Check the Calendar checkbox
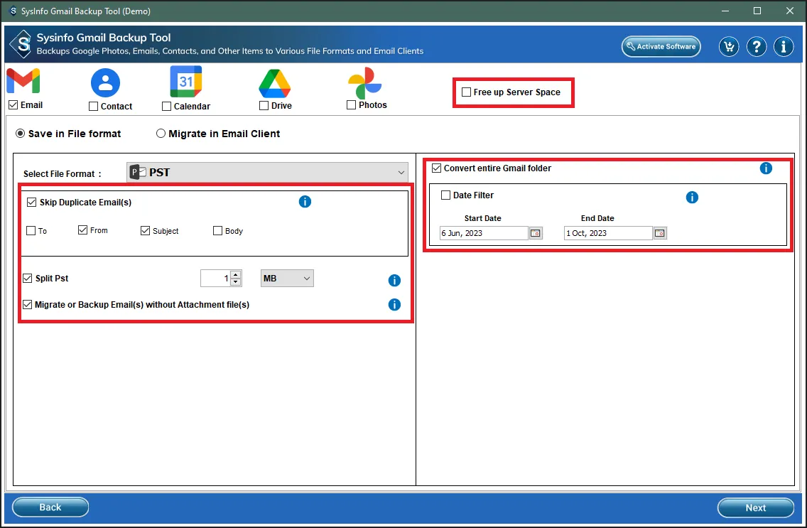807x528 pixels. tap(166, 107)
